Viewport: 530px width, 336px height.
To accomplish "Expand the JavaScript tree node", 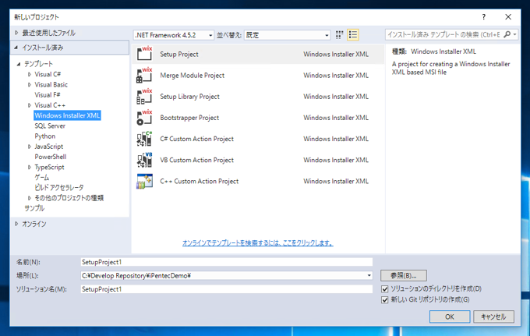I will [x=30, y=147].
